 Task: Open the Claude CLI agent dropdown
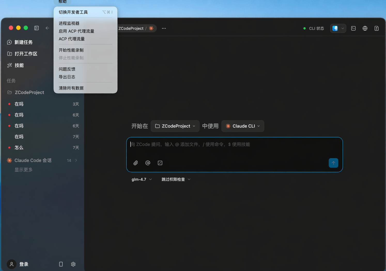pos(243,126)
